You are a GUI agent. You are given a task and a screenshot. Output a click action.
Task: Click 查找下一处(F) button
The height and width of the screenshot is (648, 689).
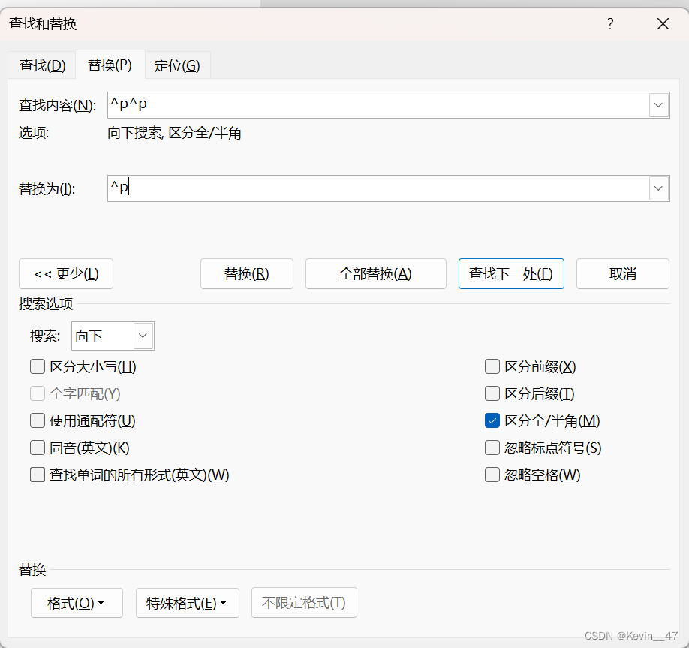[x=511, y=274]
